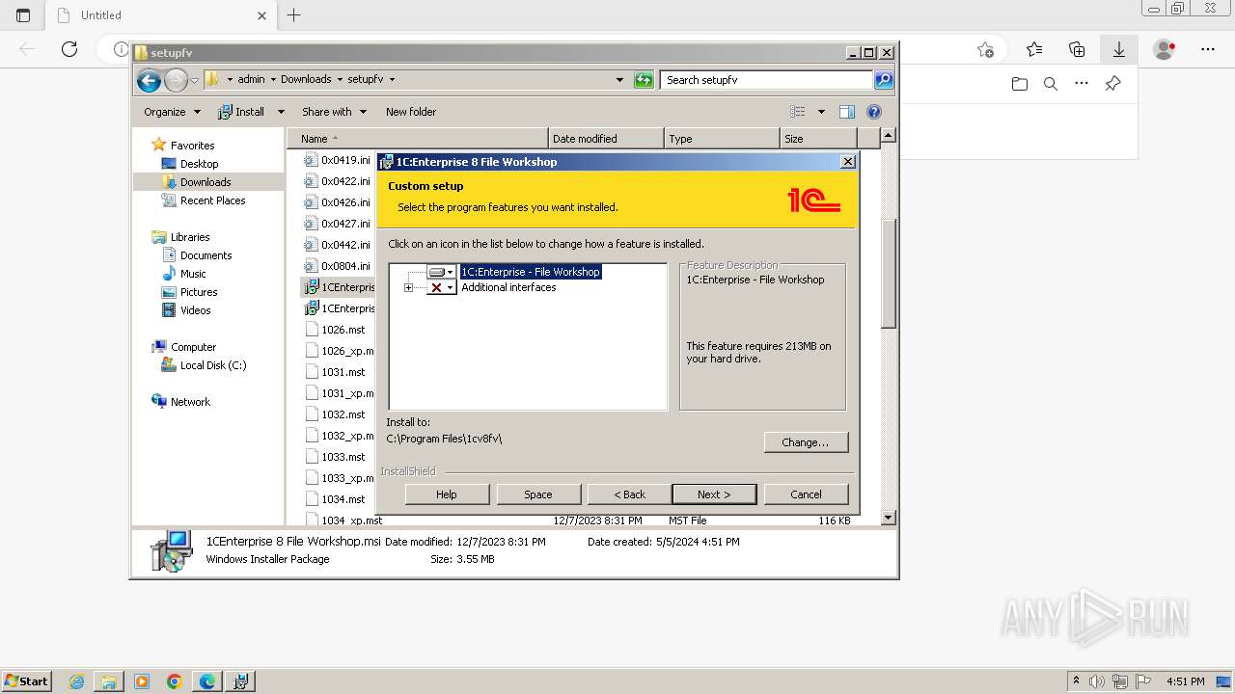
Task: Open the Share with menu
Action: pos(334,112)
